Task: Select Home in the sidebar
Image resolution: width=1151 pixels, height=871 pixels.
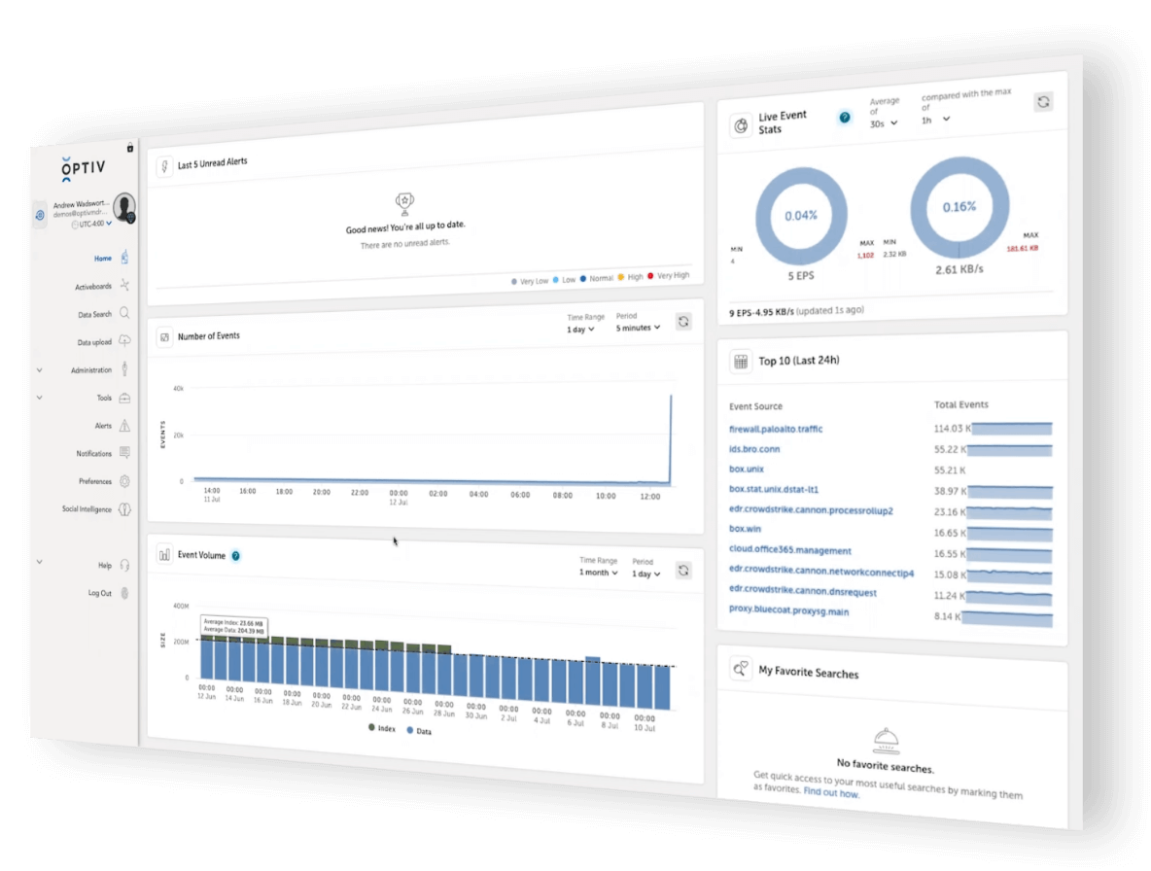Action: pos(103,259)
